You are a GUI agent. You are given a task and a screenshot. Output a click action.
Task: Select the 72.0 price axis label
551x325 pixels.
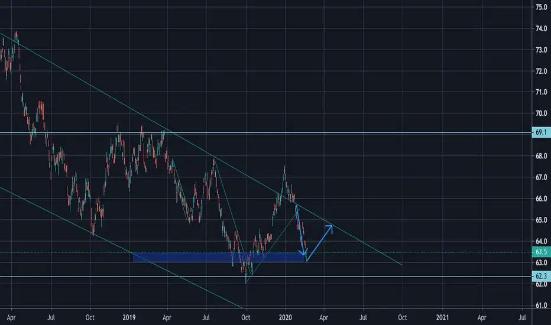541,71
